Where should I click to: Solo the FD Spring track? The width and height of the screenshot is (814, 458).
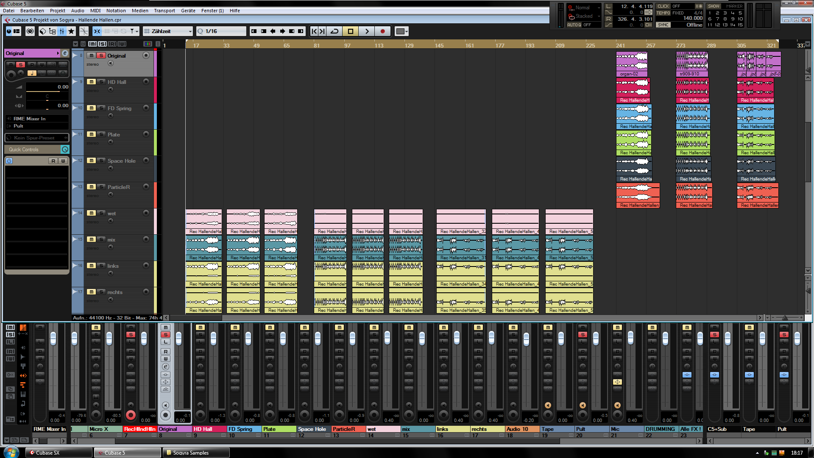click(x=101, y=108)
